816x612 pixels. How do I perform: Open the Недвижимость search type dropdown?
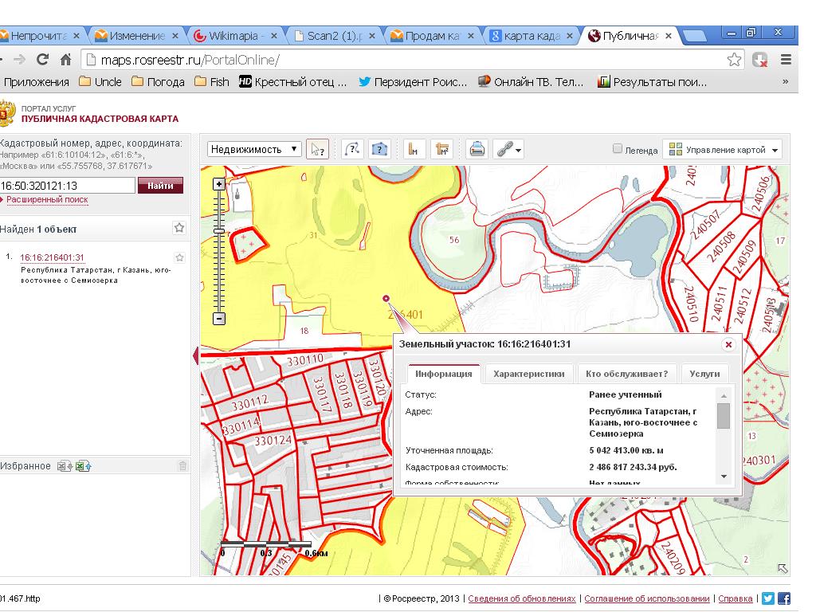(254, 149)
